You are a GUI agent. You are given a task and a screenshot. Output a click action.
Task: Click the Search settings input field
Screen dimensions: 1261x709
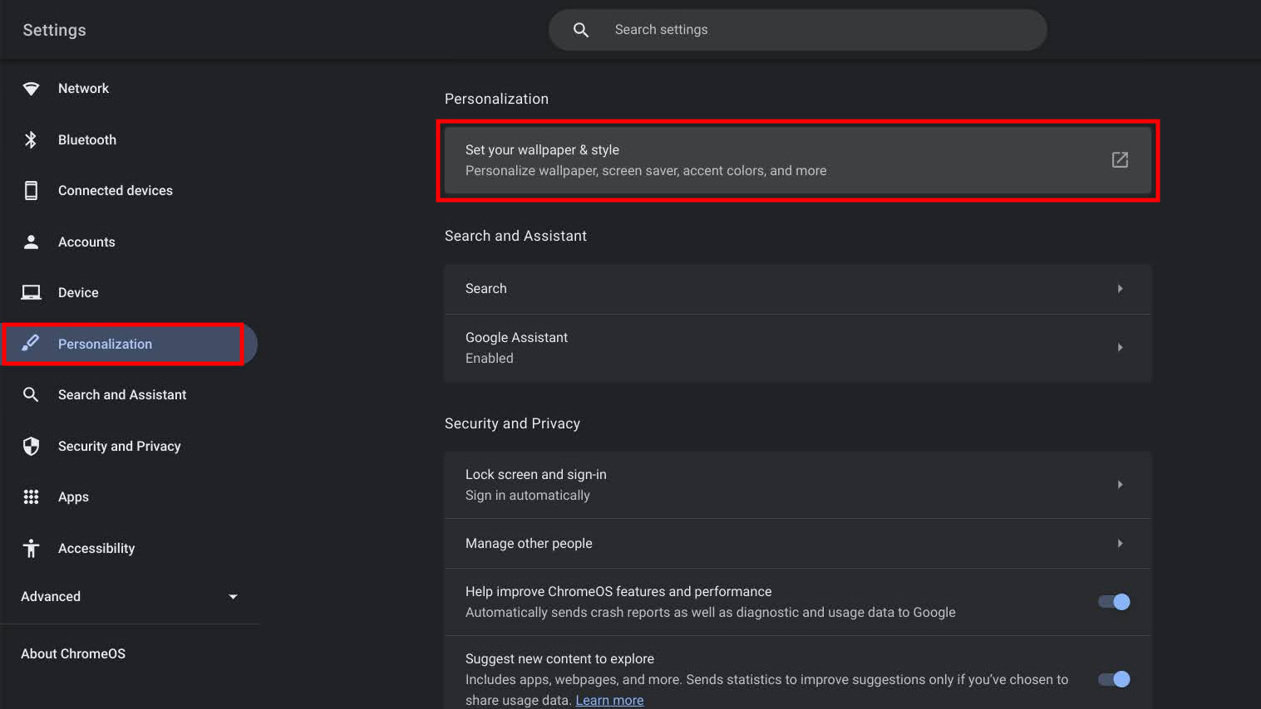(x=798, y=30)
